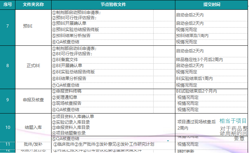Click ②实验记录入库目录 entry
249x153 pixels.
tap(71, 122)
